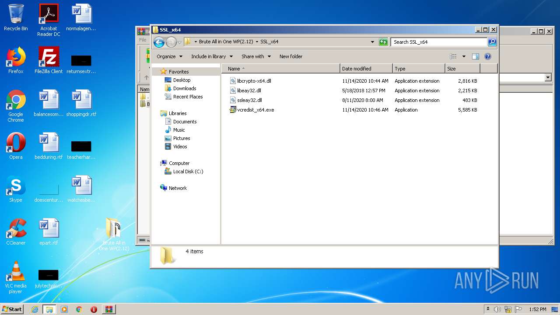Click the Search SSL_x64 input field
Image resolution: width=560 pixels, height=315 pixels.
coord(439,42)
